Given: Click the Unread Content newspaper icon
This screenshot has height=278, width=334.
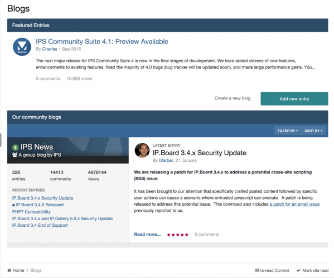Looking at the screenshot, I should coord(257,270).
